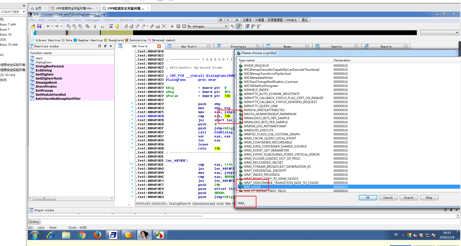Open the Search menu

65,20
